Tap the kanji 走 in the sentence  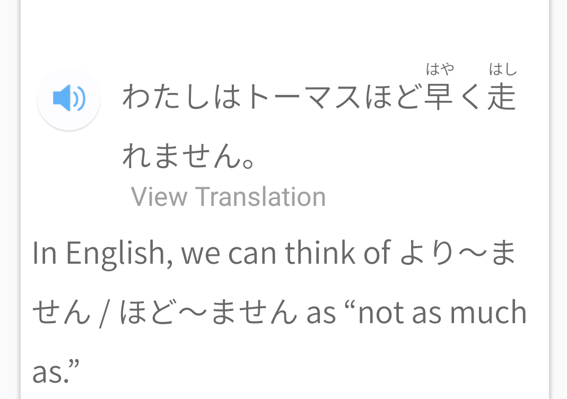click(502, 98)
